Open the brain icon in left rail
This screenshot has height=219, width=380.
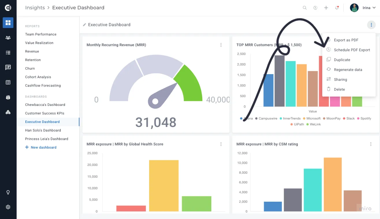click(8, 97)
